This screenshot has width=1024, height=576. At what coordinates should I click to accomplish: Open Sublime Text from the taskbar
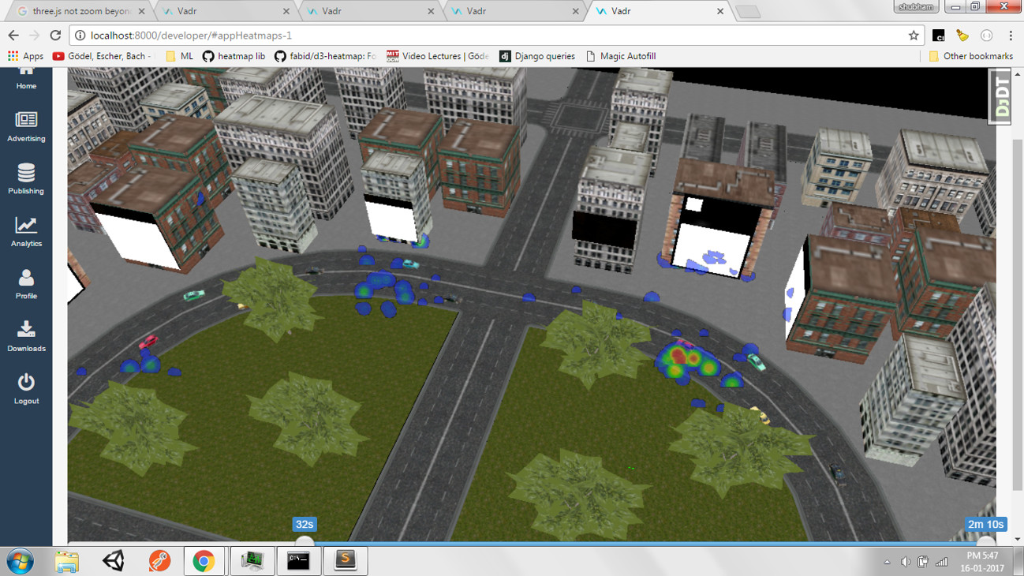(346, 561)
